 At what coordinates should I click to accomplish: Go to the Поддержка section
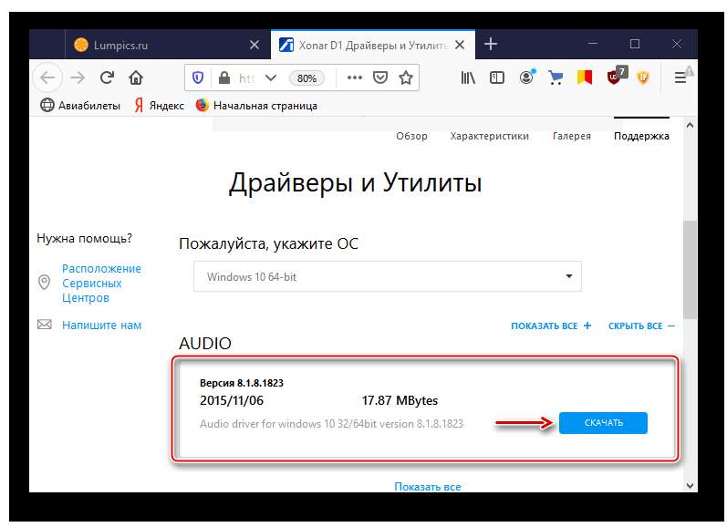(x=641, y=136)
